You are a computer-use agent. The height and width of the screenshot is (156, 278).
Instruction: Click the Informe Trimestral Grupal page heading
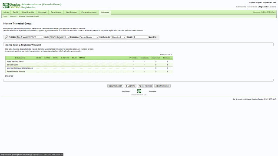(18, 23)
